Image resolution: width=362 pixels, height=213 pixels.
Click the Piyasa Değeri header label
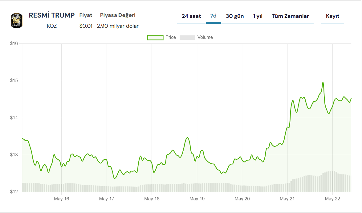click(x=118, y=15)
